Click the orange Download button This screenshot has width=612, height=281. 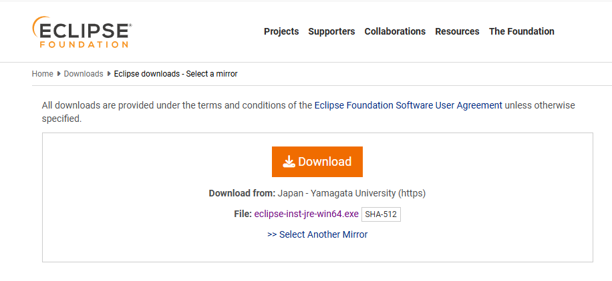pos(317,162)
